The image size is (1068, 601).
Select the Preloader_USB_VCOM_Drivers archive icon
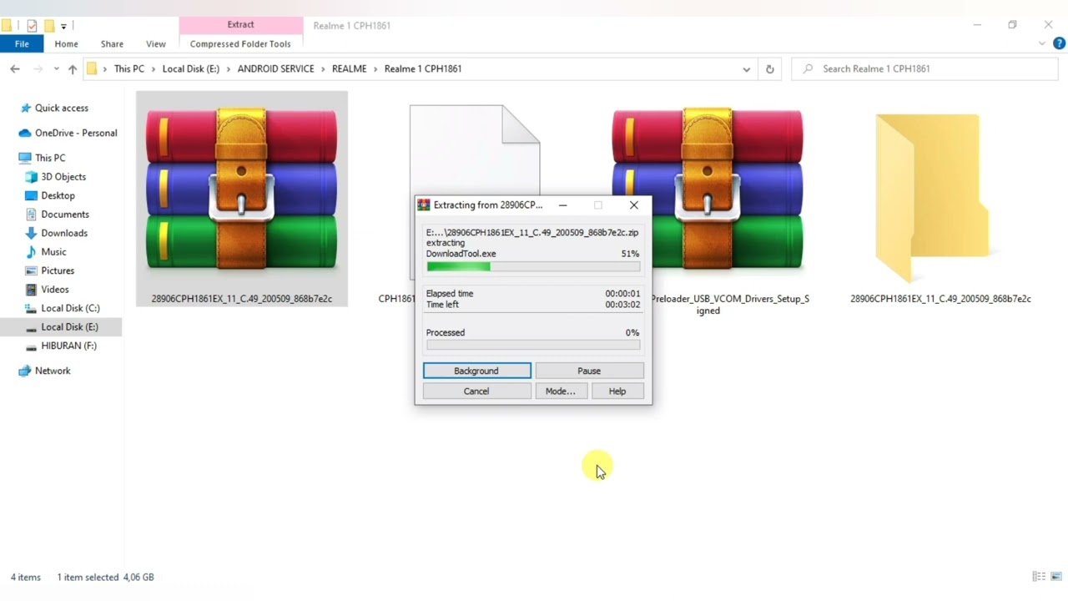pyautogui.click(x=708, y=189)
